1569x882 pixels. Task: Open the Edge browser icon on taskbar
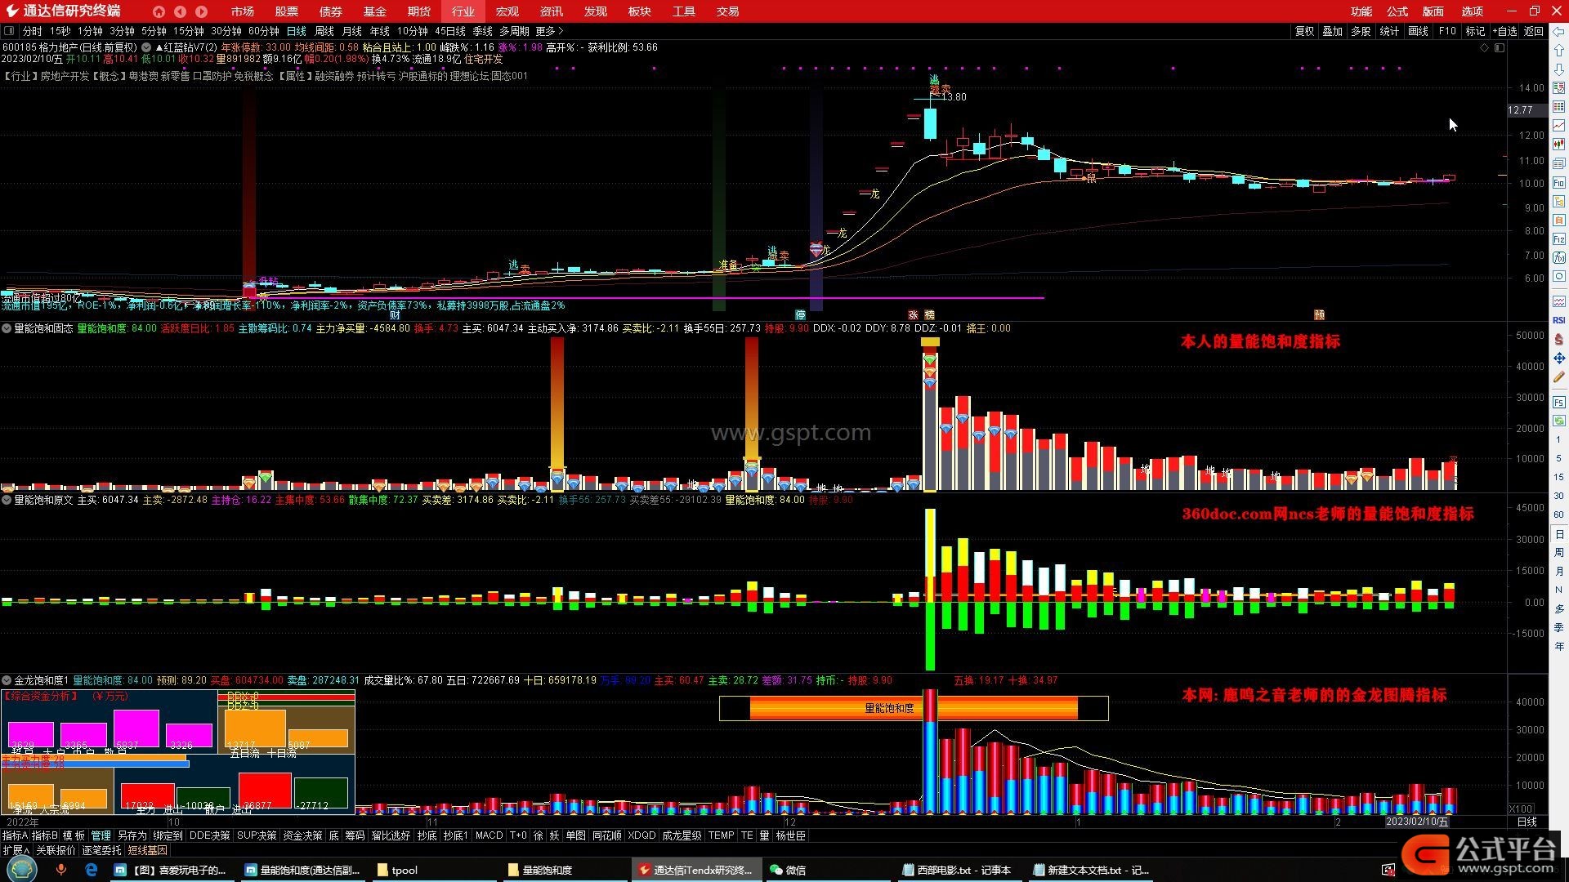92,870
